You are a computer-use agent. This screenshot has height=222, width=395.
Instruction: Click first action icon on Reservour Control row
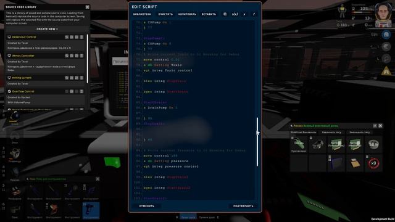pos(67,37)
